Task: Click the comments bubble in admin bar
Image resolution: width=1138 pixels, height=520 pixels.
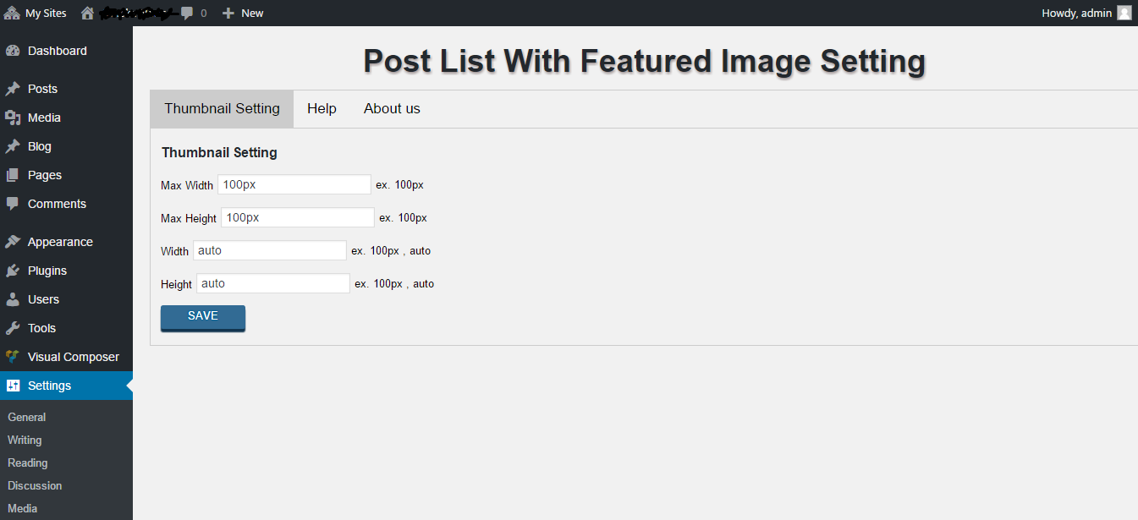Action: (x=187, y=13)
